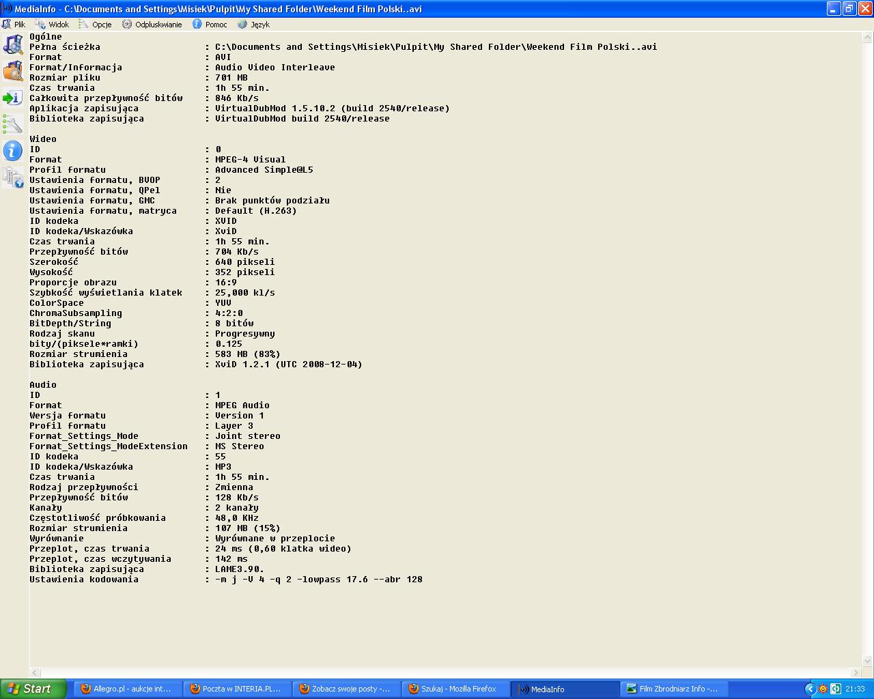Click the 'ChromaSubsampling' label
This screenshot has width=874, height=699.
pos(76,313)
